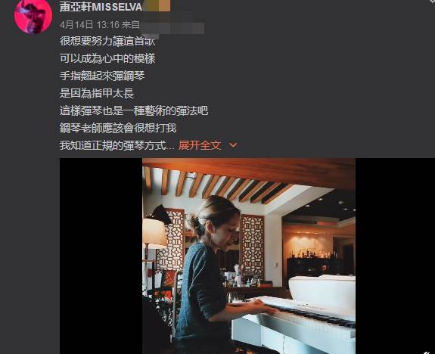Click the line 這樣彈琴也是一種藝術的彈法吧
Screen dimensions: 435x354
point(134,110)
